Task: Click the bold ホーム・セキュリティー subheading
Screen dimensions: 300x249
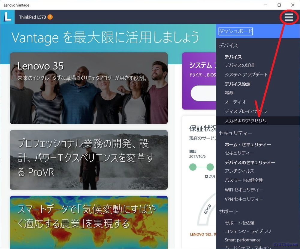Action: pyautogui.click(x=248, y=145)
